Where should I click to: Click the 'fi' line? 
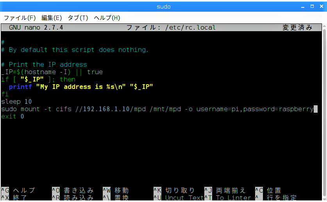pyautogui.click(x=5, y=94)
